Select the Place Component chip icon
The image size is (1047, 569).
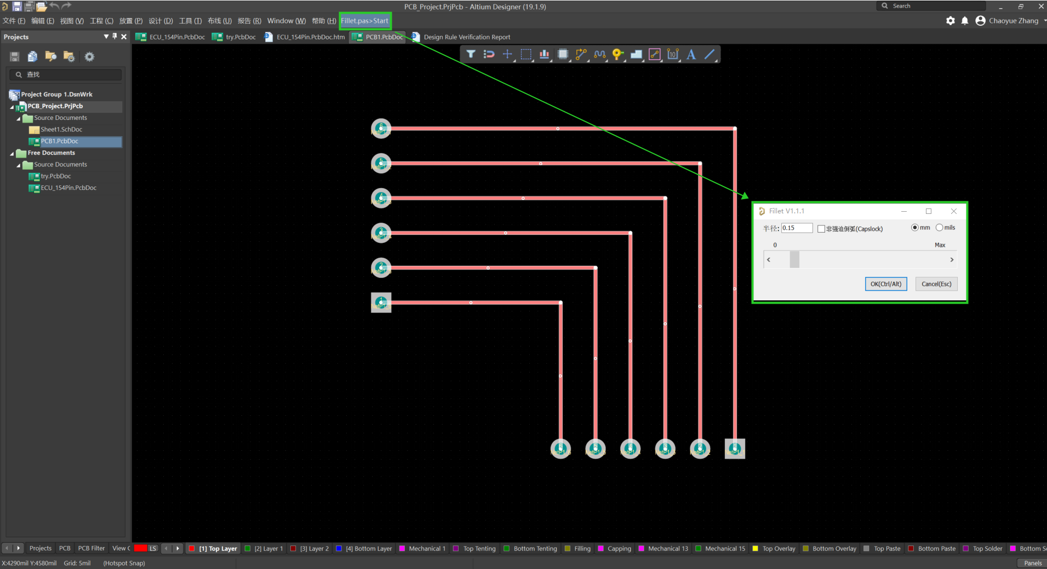563,54
